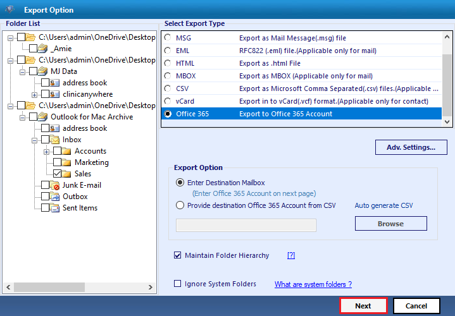The width and height of the screenshot is (455, 316).
Task: Click the Next button
Action: point(363,305)
